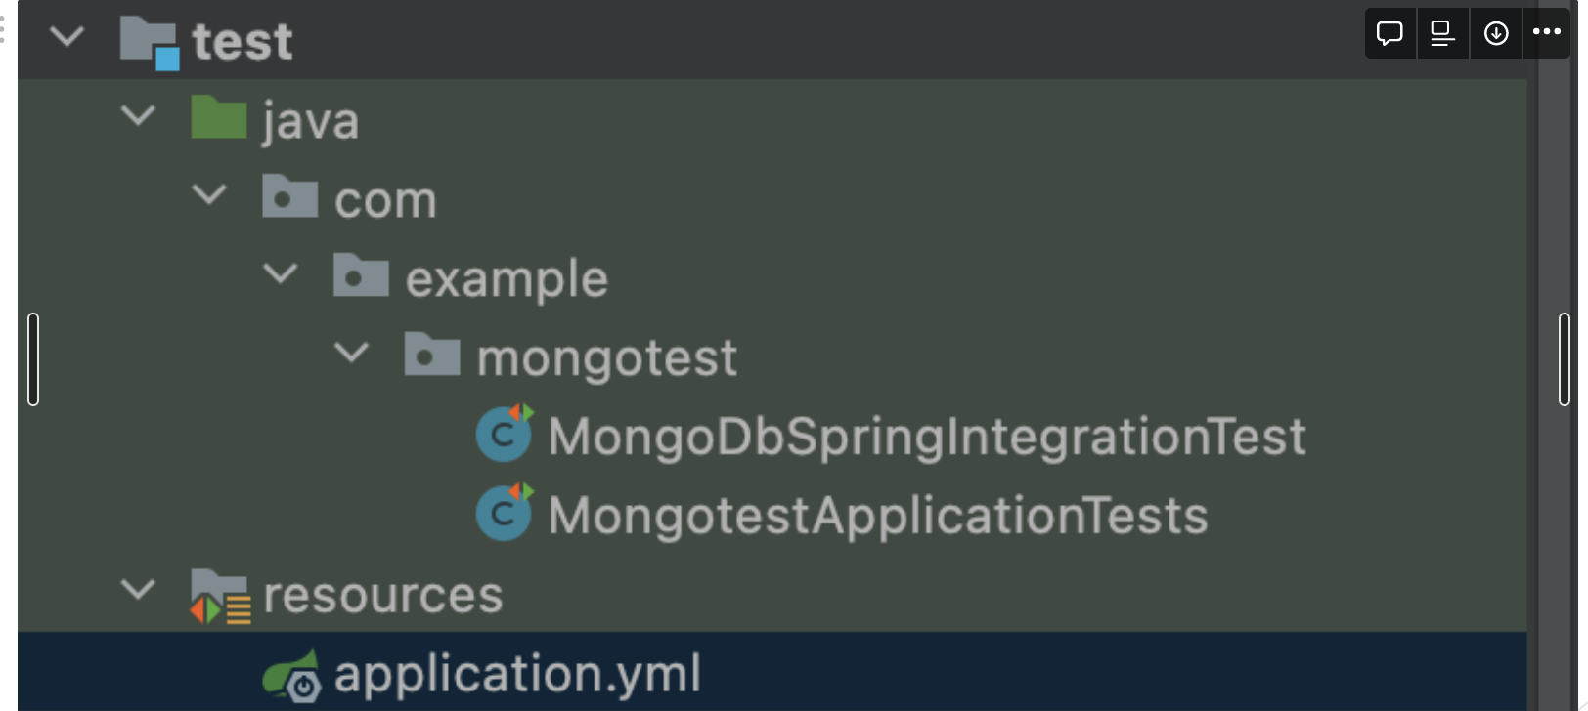Open the comments speech bubble icon
The image size is (1588, 711).
tap(1389, 32)
